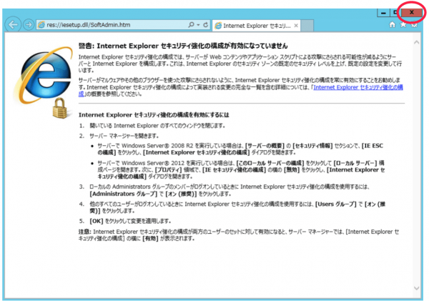
Task: Open a new blank tab
Action: [307, 26]
